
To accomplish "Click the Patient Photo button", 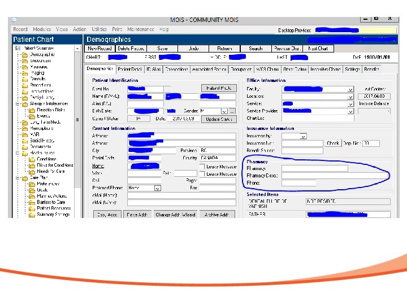I will click(219, 88).
